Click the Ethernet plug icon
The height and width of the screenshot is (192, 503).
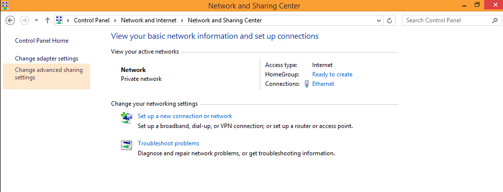[306, 84]
